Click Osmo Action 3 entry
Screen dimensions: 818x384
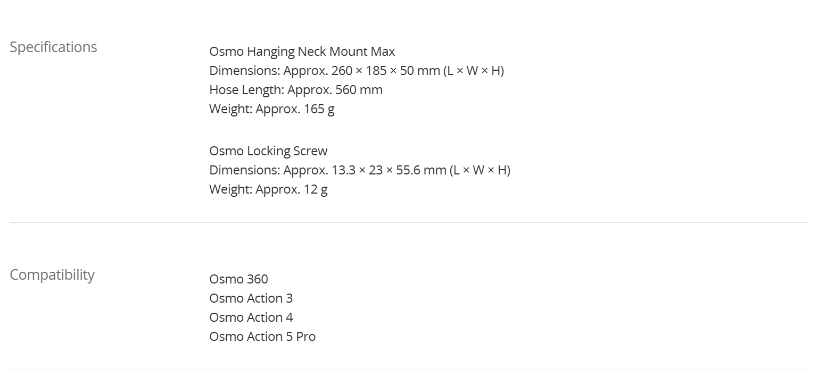(251, 298)
